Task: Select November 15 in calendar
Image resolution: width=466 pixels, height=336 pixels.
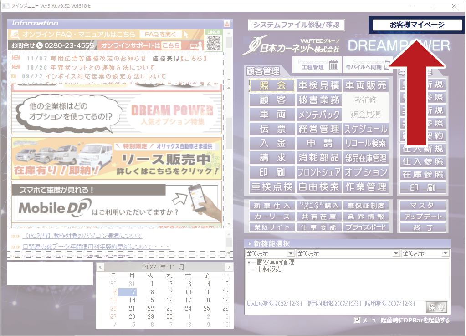Action: click(x=151, y=300)
